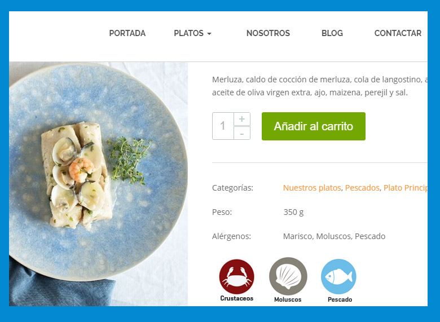Image resolution: width=440 pixels, height=322 pixels.
Task: Click the Pescado fish allergen icon
Action: [x=338, y=276]
